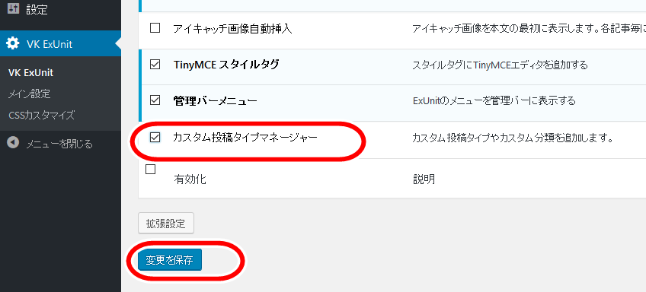Click the 拡張設定 button

(165, 224)
